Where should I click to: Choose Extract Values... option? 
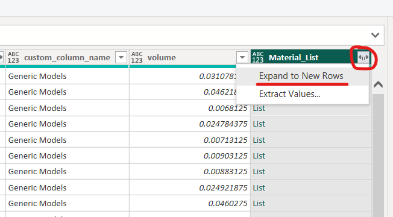(302, 94)
